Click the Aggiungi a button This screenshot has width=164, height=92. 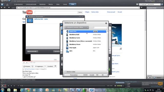[39, 66]
